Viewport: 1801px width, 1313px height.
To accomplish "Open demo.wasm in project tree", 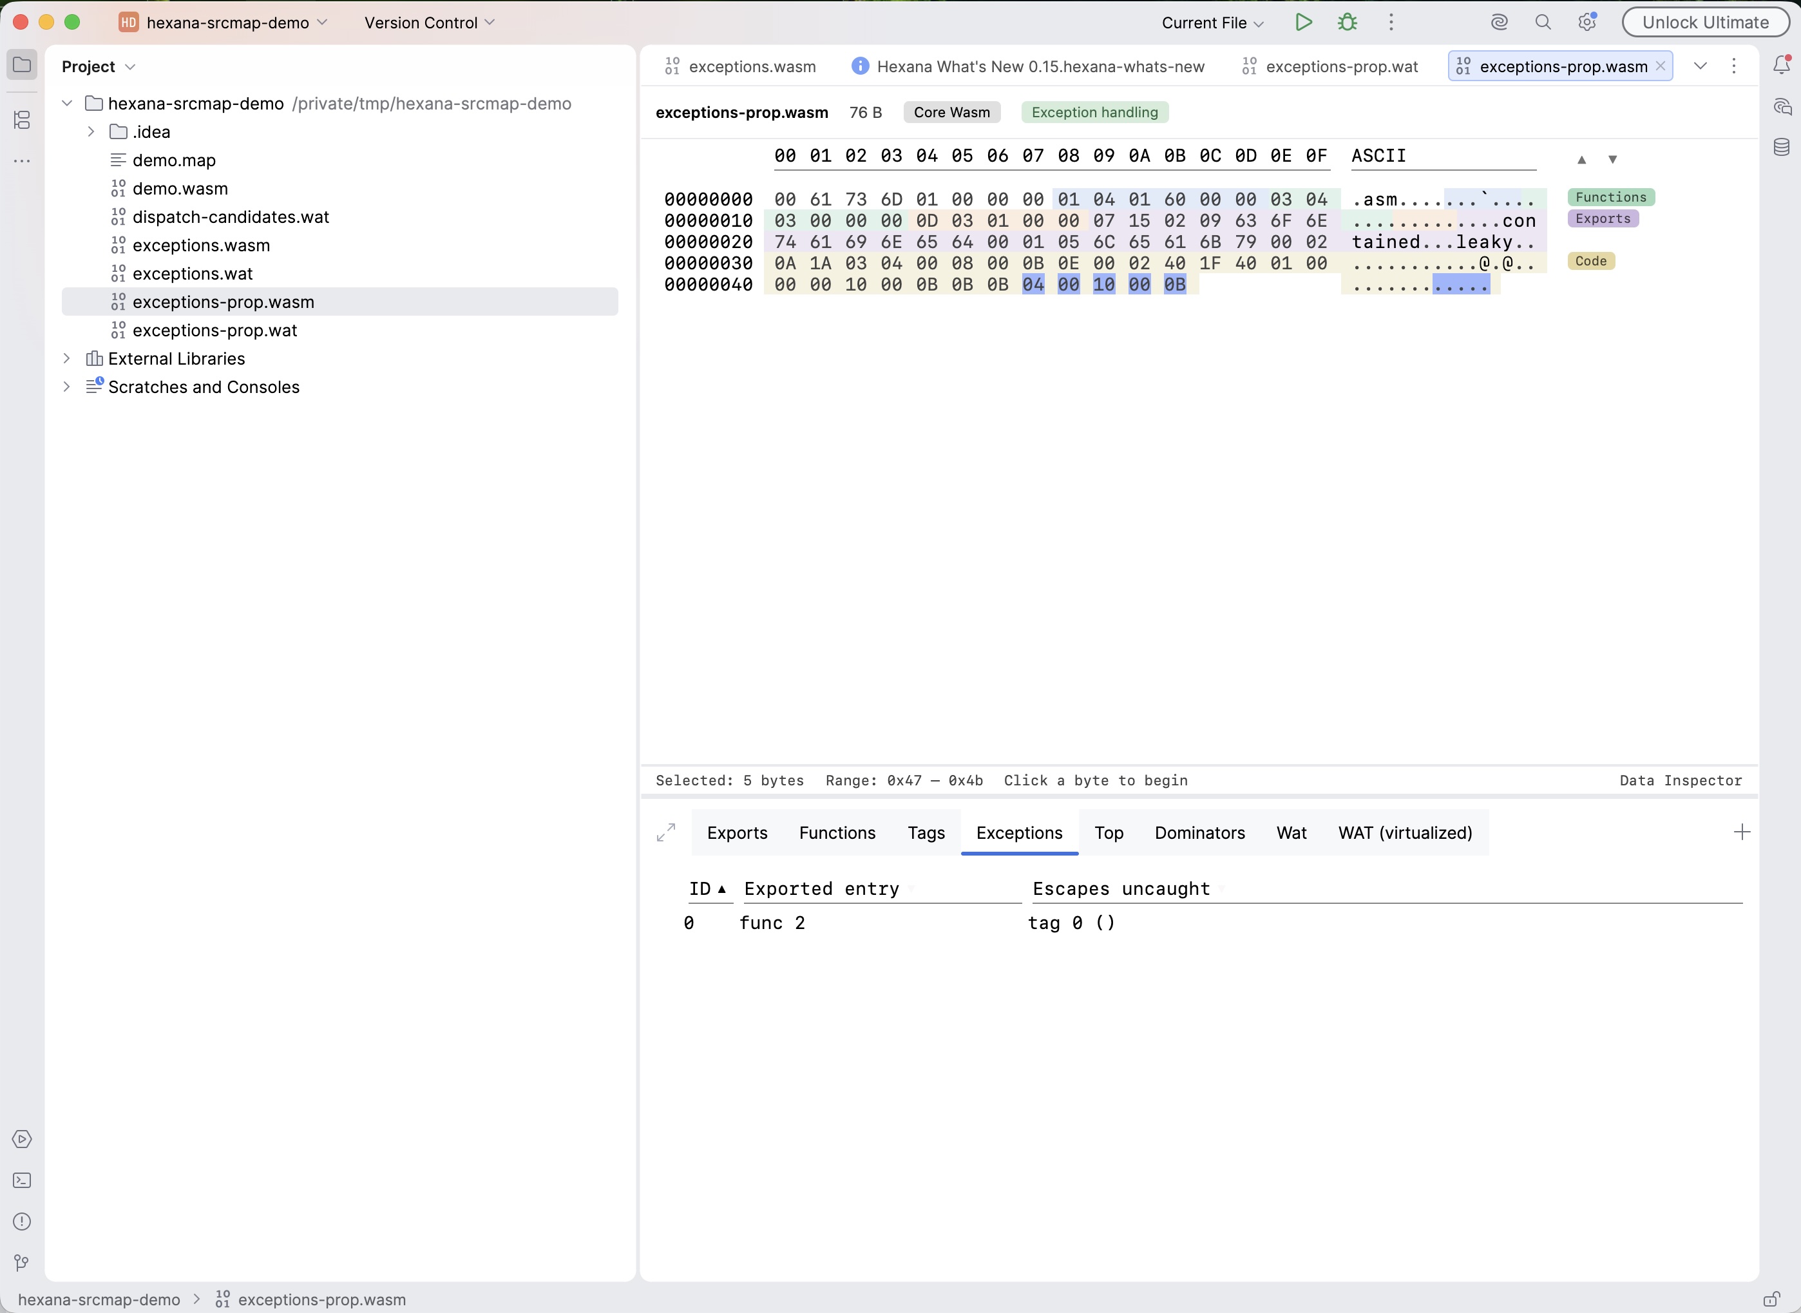I will pos(180,189).
